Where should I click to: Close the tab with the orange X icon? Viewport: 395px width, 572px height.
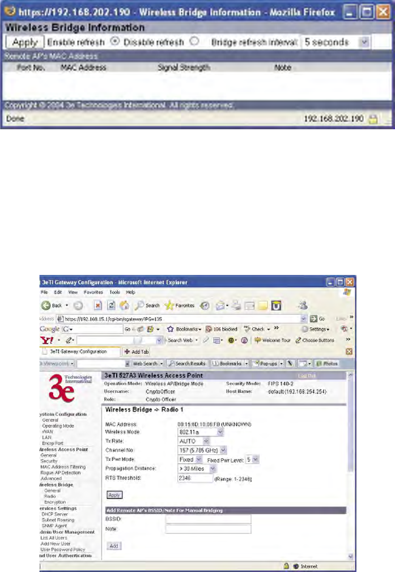349,351
